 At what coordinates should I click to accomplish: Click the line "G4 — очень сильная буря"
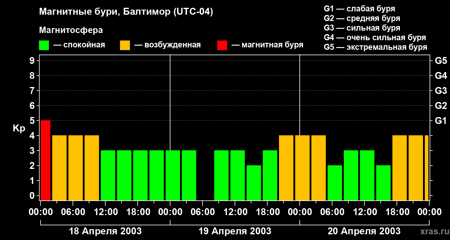[375, 37]
